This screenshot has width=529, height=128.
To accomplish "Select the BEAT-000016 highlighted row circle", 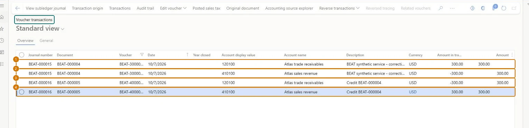I will pos(22,92).
